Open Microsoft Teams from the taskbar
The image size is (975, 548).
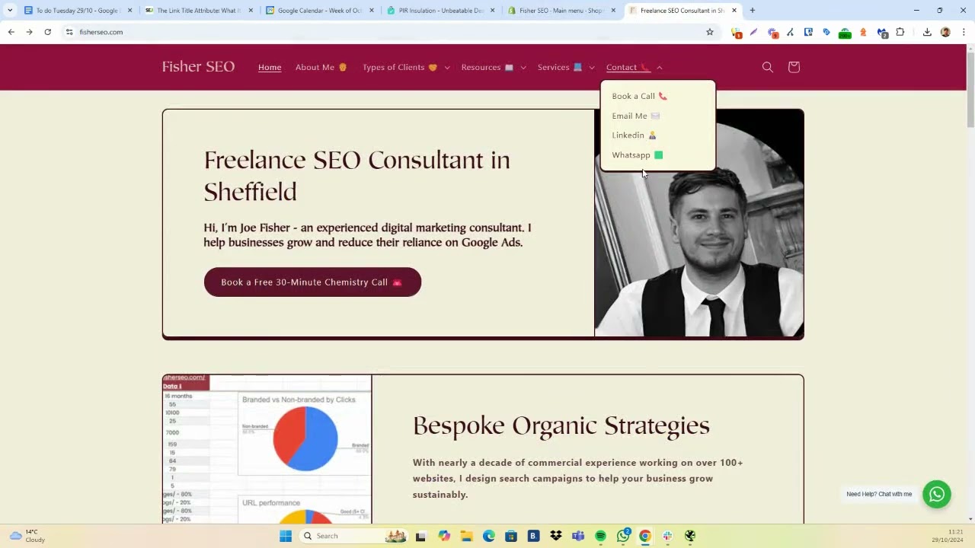point(578,536)
